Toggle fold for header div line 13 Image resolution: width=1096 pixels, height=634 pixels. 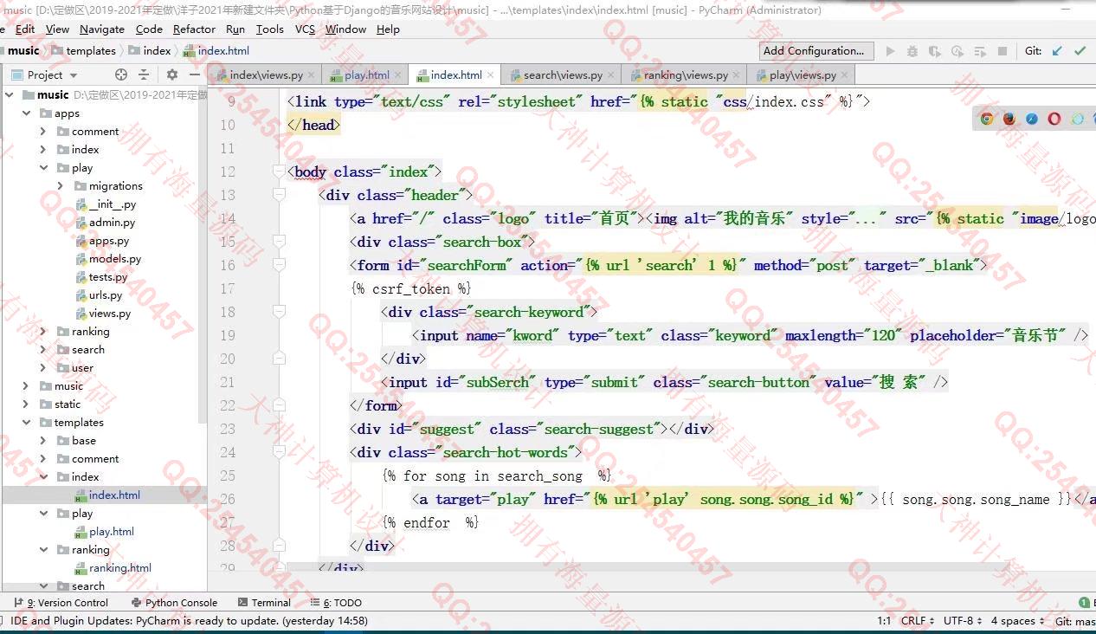point(279,195)
